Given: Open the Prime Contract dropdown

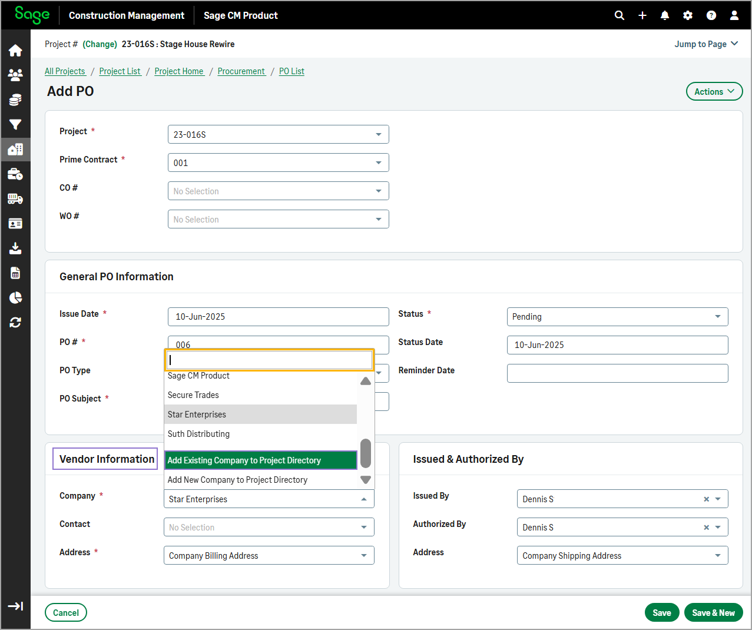Looking at the screenshot, I should coord(278,163).
